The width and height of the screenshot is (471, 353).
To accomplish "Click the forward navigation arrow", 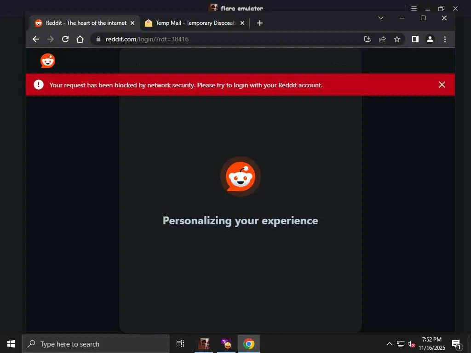I will 51,39.
